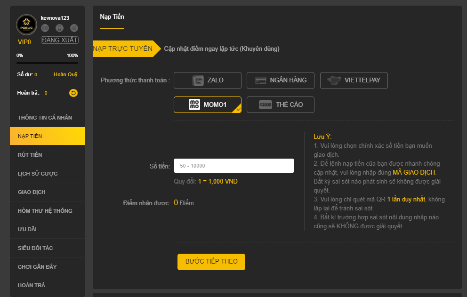
Task: Click the third profile verification icon
Action: (74, 28)
